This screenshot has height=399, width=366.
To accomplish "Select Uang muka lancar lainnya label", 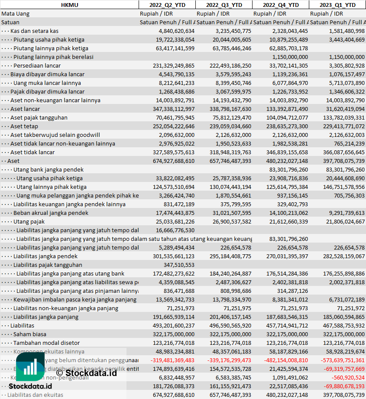I will (47, 83).
